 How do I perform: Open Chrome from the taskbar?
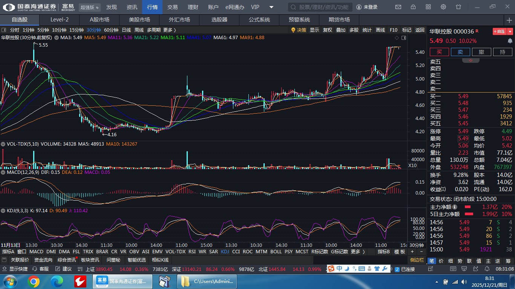coord(33,281)
